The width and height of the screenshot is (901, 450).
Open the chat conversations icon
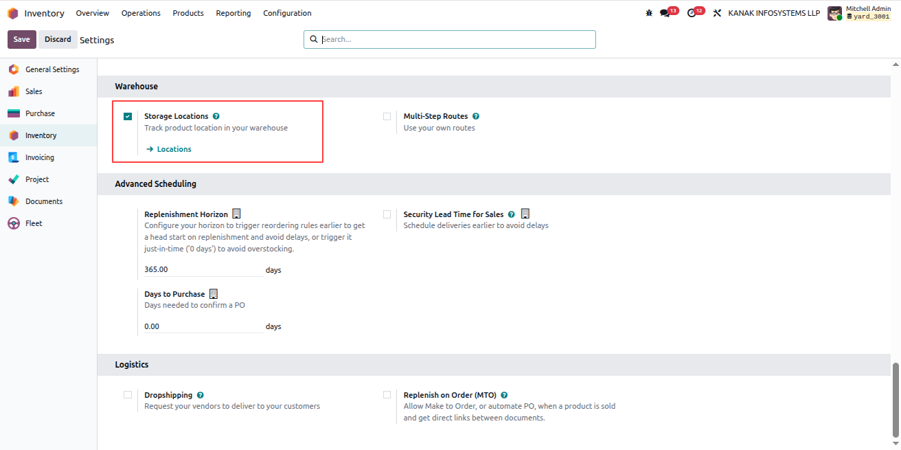(x=665, y=13)
